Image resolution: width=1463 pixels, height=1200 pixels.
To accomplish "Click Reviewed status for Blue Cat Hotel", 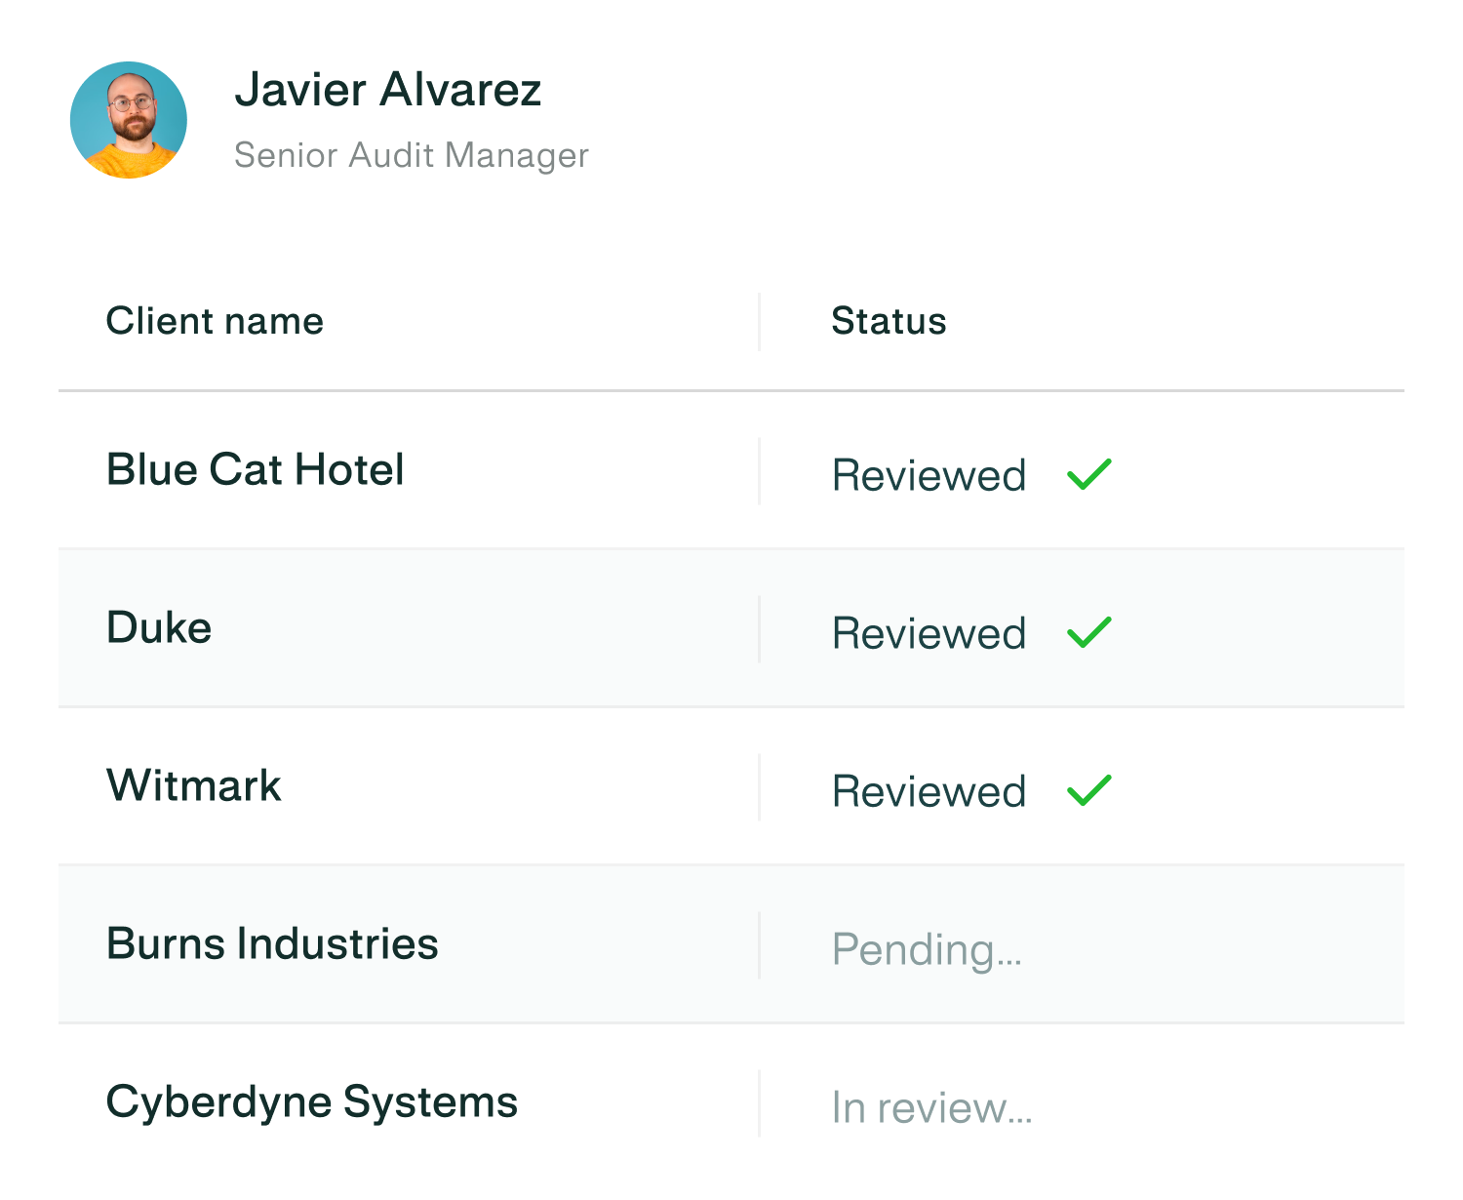I will pyautogui.click(x=929, y=475).
